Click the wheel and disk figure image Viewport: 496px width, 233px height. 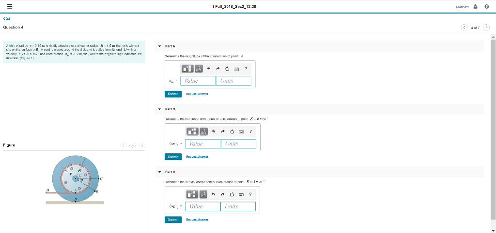click(x=75, y=179)
